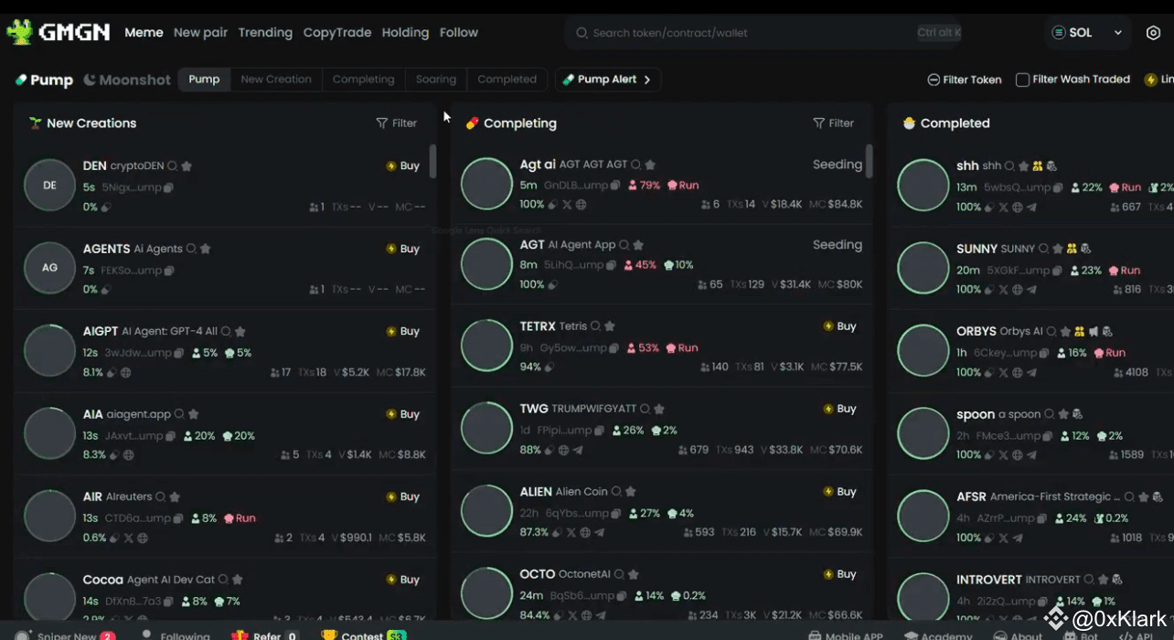
Task: Buy the TWG token
Action: (x=839, y=409)
